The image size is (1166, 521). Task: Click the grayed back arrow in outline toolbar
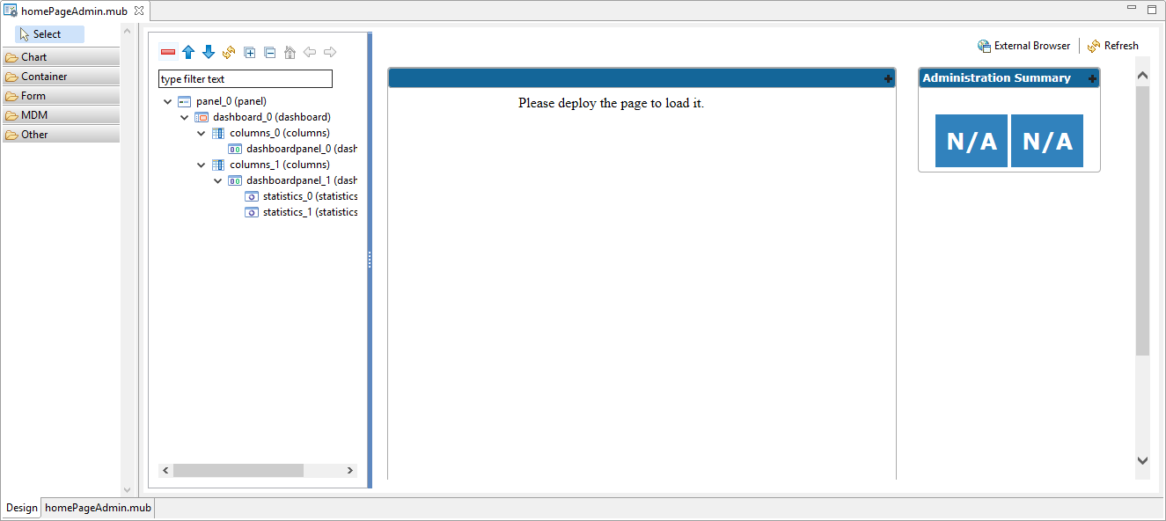coord(310,52)
